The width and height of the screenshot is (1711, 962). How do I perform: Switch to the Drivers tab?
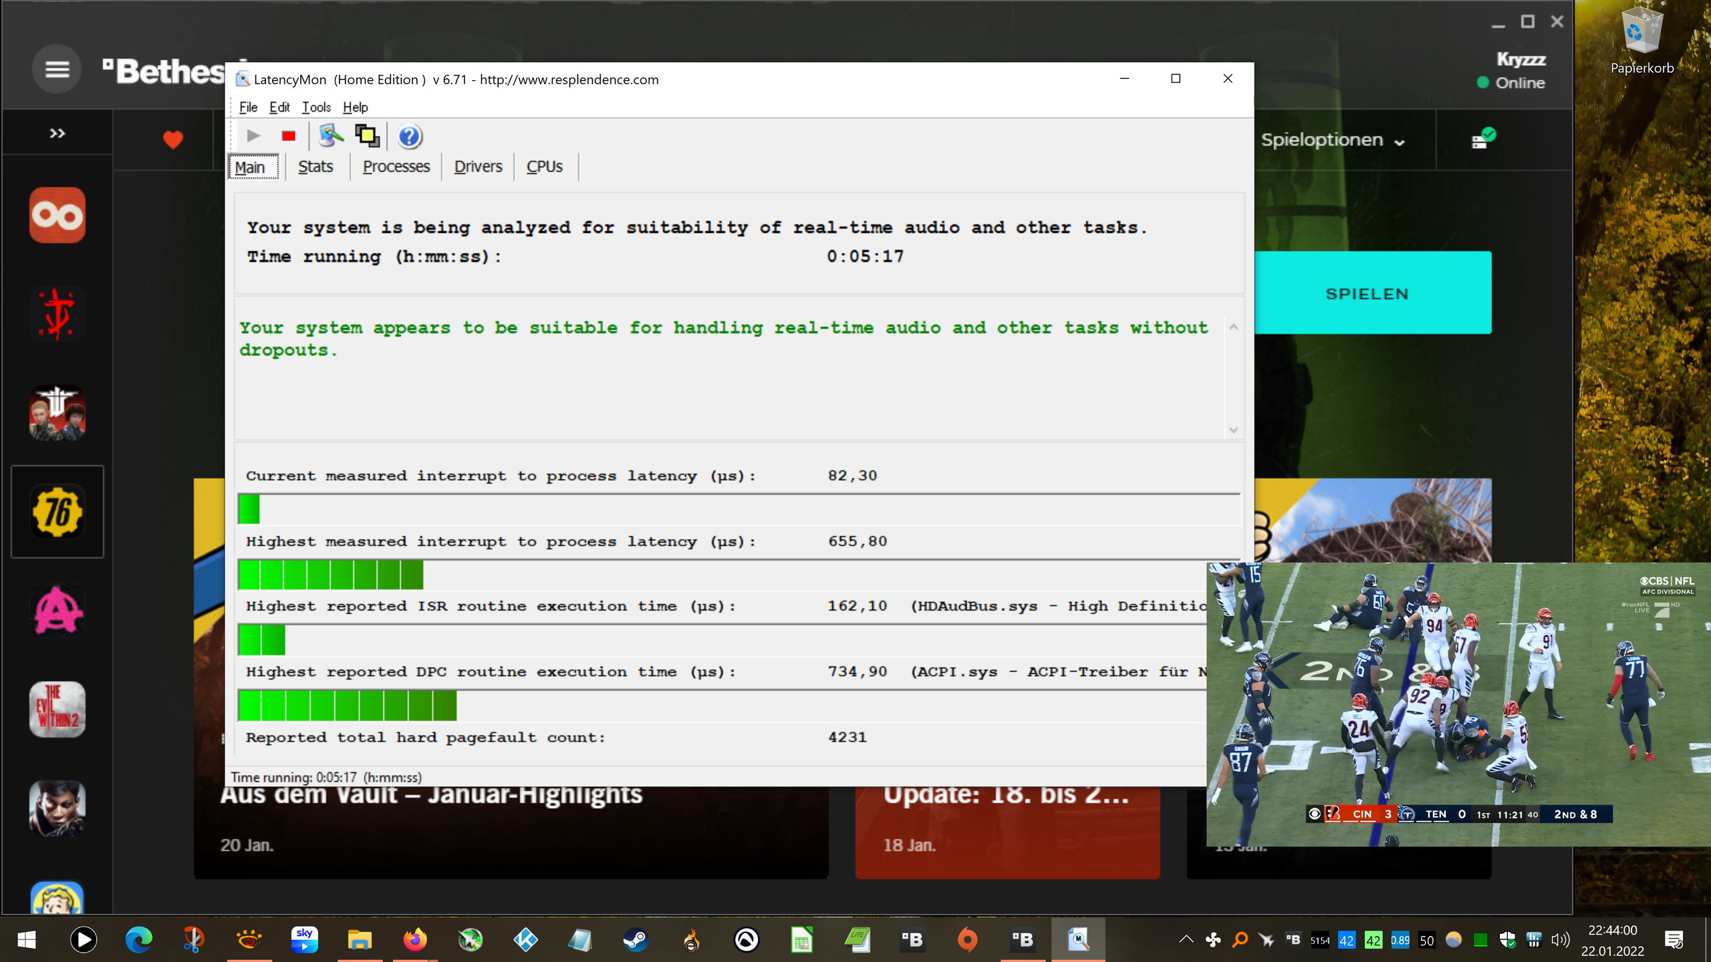[x=478, y=166]
